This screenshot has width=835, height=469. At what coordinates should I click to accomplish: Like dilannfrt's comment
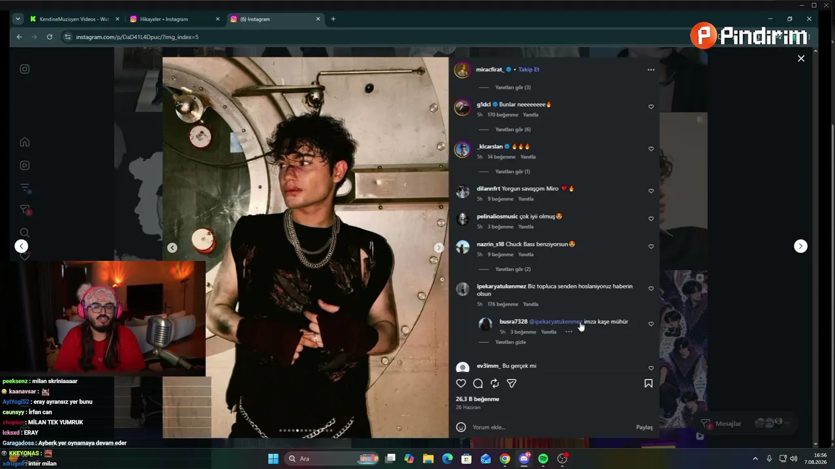point(651,191)
